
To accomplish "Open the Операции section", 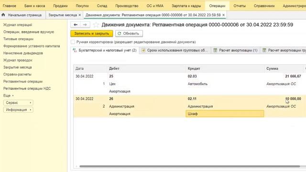I will coord(217,6).
